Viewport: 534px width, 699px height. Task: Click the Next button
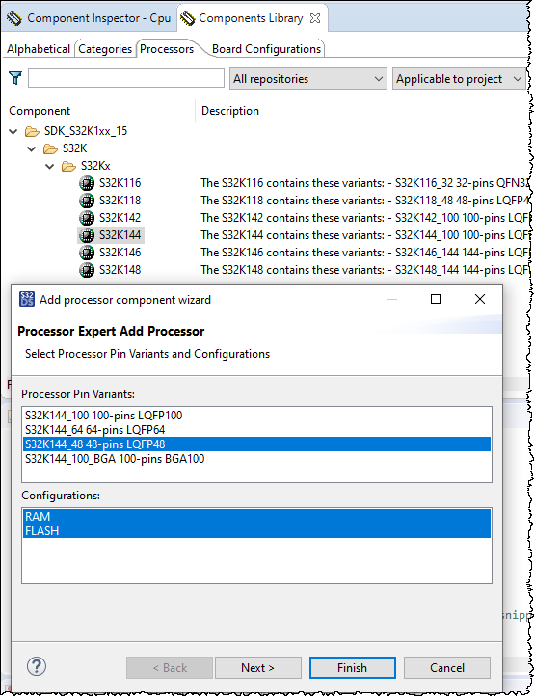[258, 668]
